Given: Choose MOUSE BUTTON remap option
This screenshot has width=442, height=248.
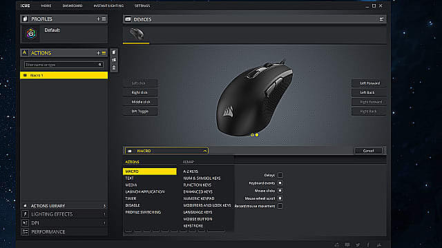Looking at the screenshot, I should pyautogui.click(x=198, y=219).
